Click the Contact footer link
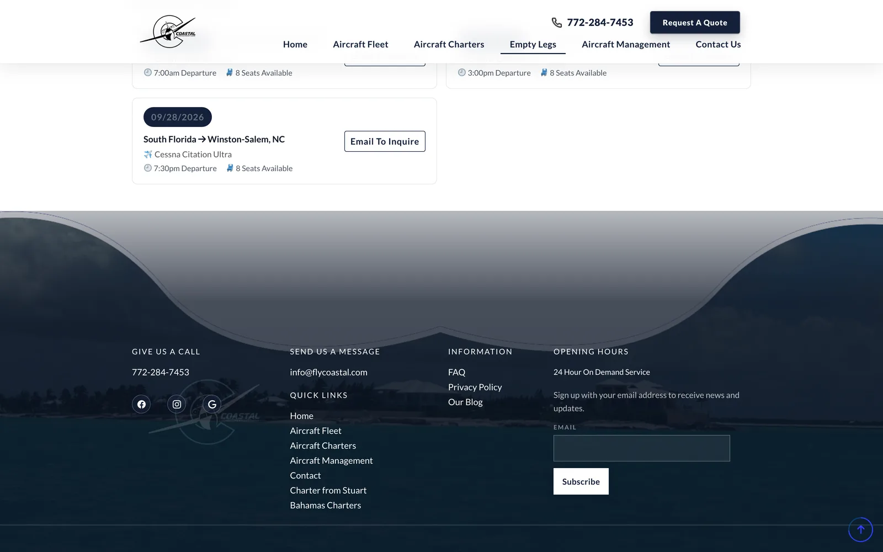Image resolution: width=883 pixels, height=552 pixels. click(305, 475)
